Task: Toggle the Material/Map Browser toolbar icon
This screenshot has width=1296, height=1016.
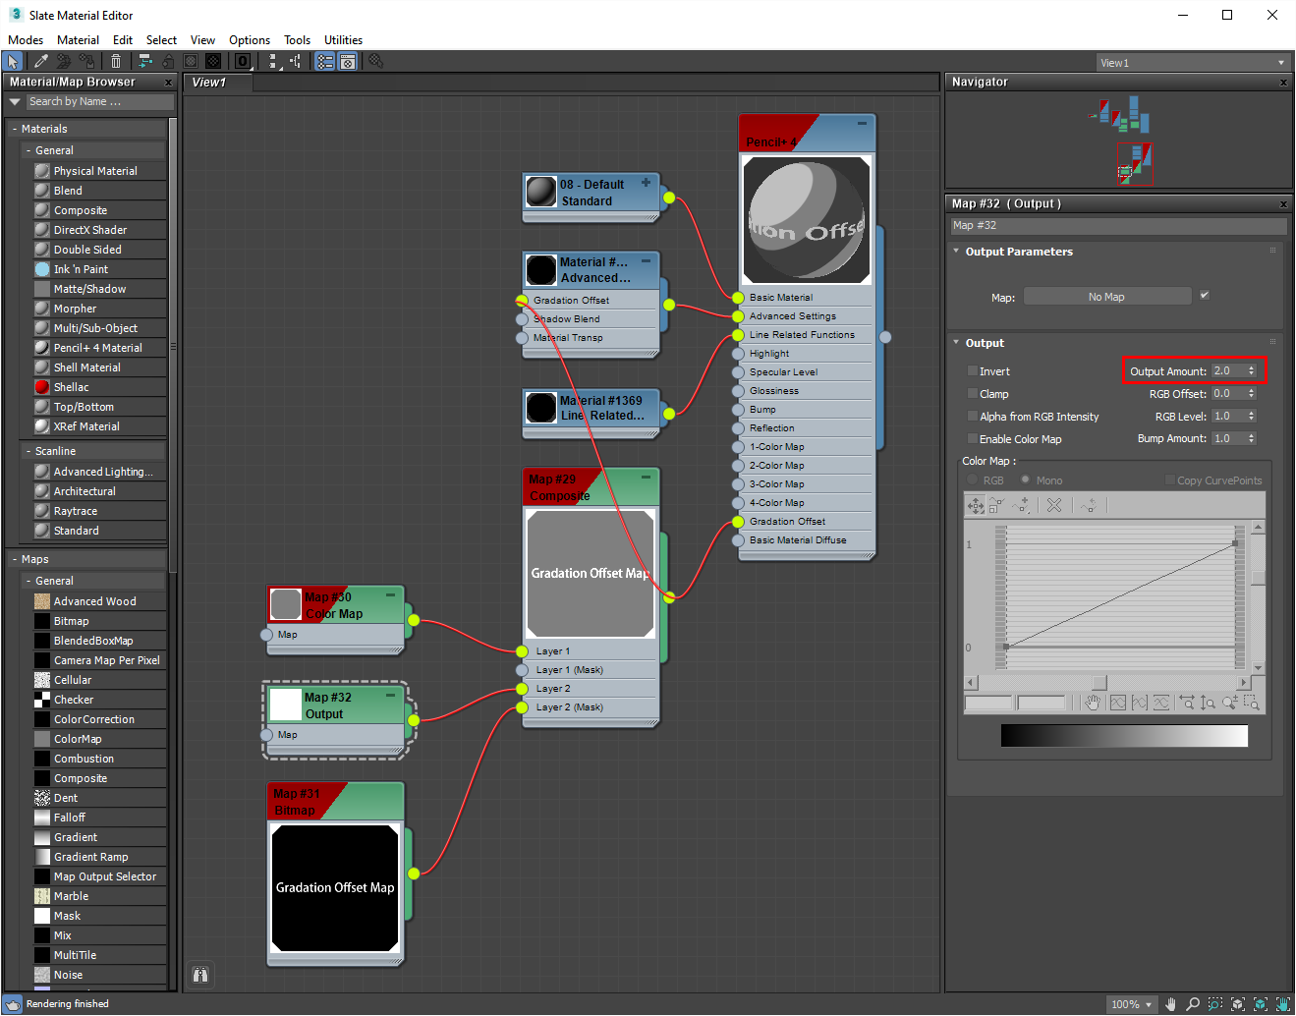Action: pyautogui.click(x=324, y=61)
